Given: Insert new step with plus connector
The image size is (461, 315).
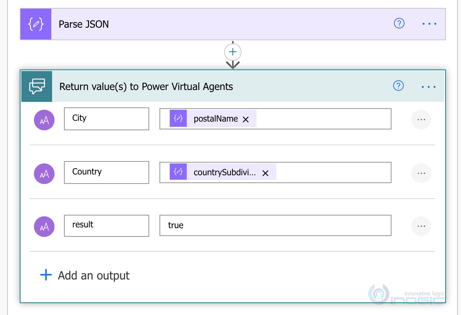Looking at the screenshot, I should [x=233, y=52].
